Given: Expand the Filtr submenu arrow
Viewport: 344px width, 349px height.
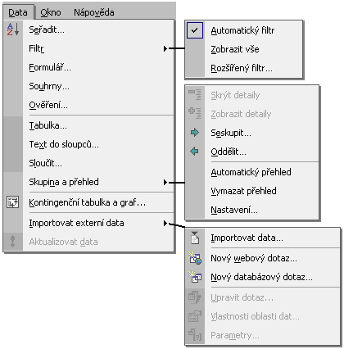Looking at the screenshot, I should pyautogui.click(x=165, y=48).
